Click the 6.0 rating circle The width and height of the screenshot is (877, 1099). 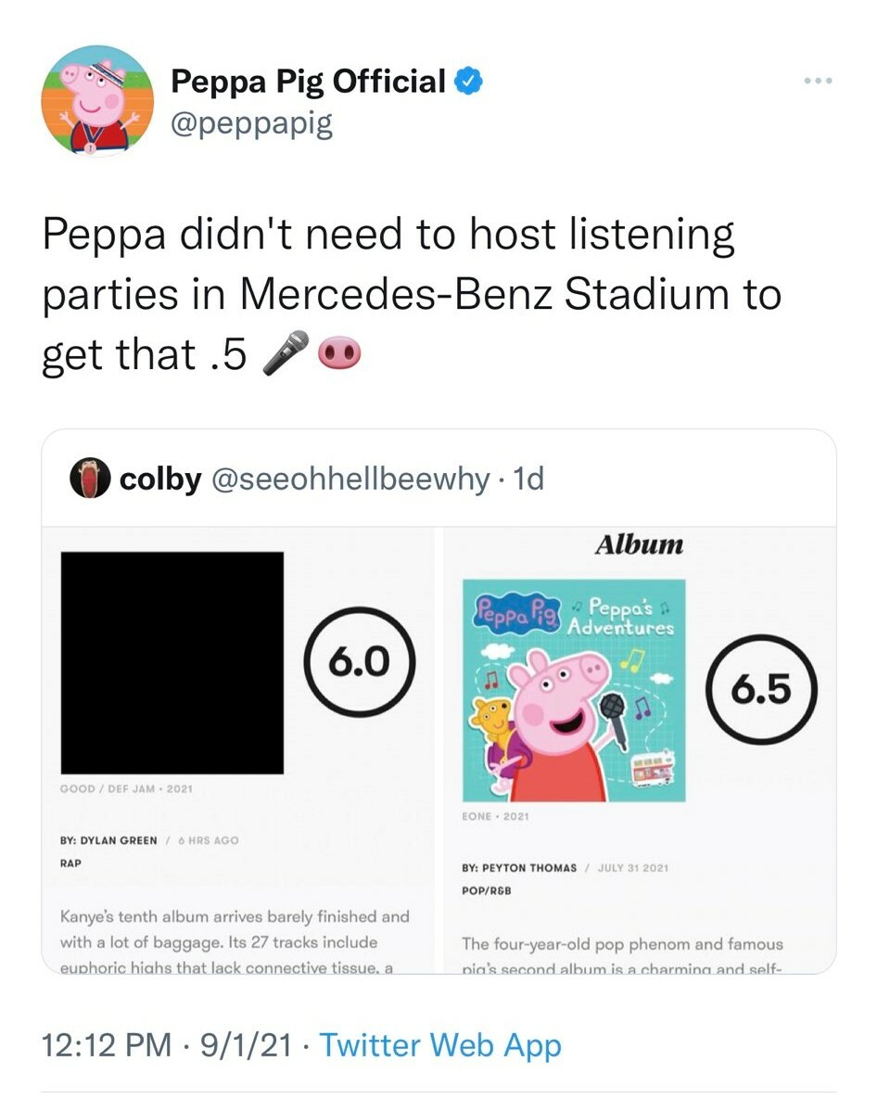pos(360,661)
